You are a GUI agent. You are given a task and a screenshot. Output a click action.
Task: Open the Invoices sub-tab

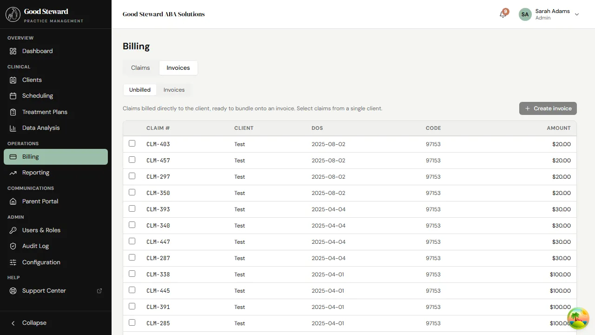click(x=174, y=89)
